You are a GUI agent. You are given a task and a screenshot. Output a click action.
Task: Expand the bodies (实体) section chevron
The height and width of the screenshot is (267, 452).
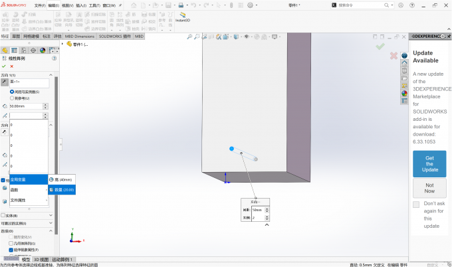tap(51, 215)
